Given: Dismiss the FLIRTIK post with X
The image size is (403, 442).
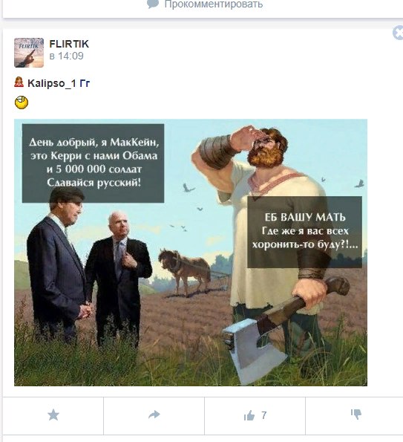Looking at the screenshot, I should (x=399, y=33).
